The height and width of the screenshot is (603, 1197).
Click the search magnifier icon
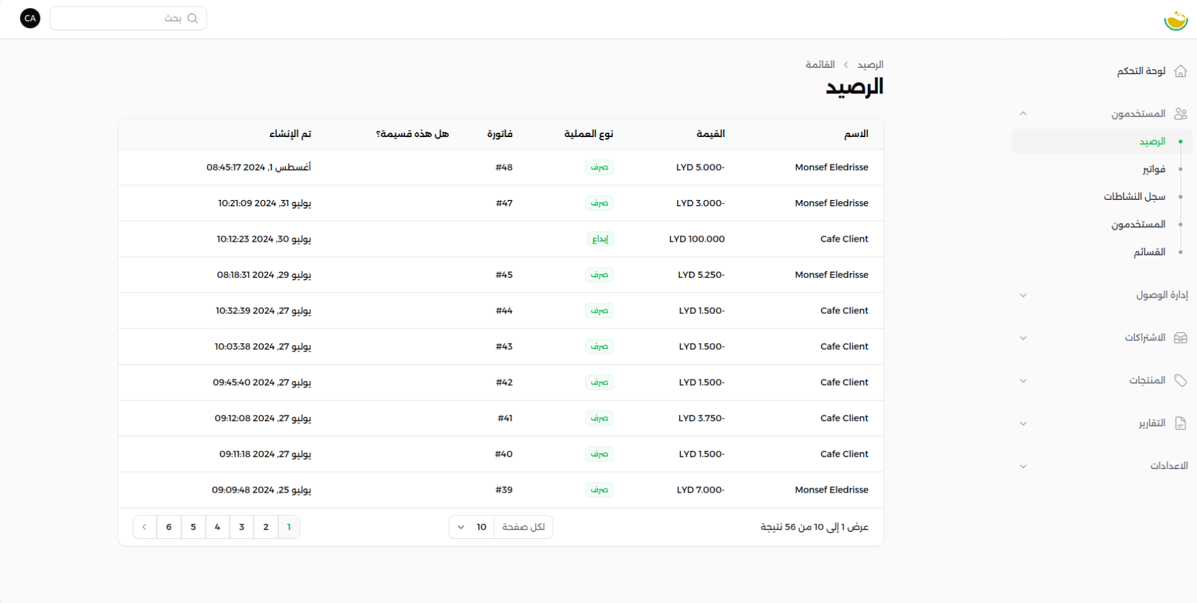(193, 18)
